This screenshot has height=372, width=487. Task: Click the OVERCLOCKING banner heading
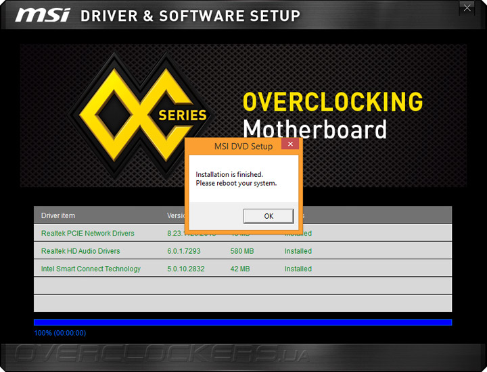[333, 102]
